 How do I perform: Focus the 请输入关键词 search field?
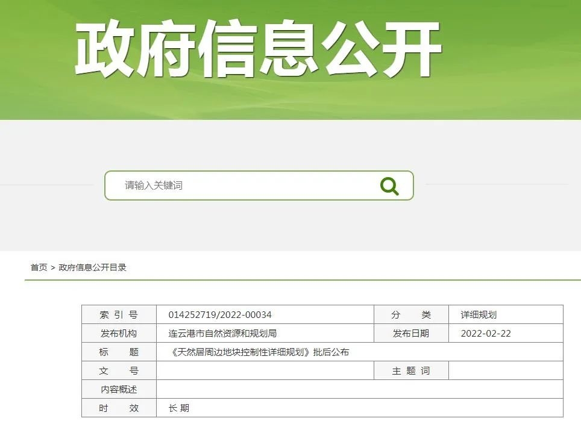259,185
